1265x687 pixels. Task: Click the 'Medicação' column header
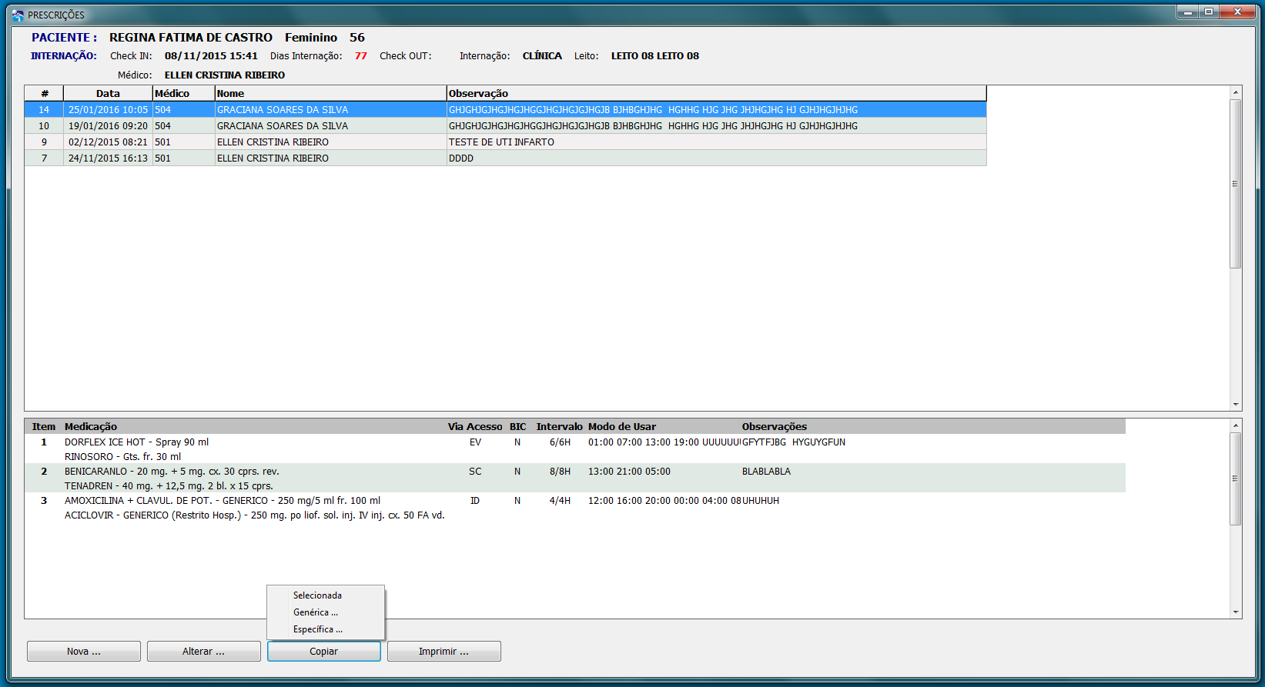(x=91, y=427)
